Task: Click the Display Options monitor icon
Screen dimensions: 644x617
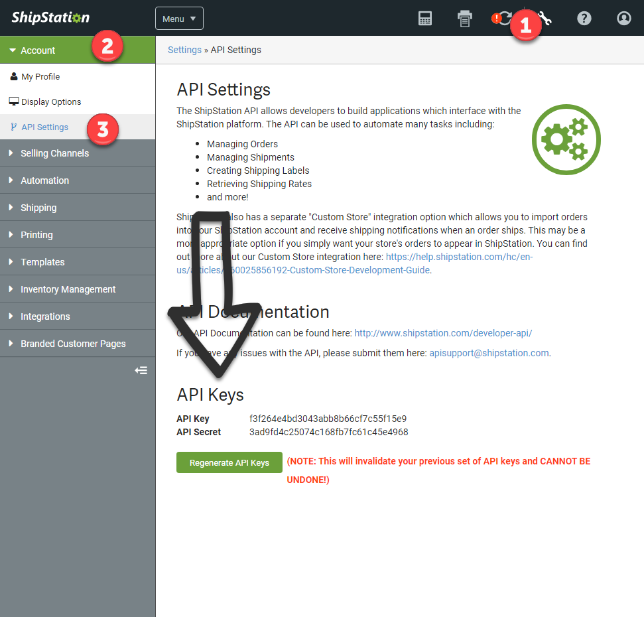Action: tap(14, 101)
